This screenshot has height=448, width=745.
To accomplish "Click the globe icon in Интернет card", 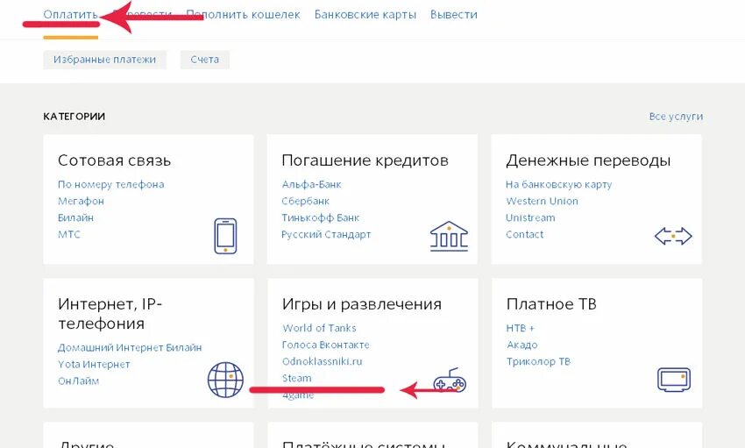I will tap(225, 380).
